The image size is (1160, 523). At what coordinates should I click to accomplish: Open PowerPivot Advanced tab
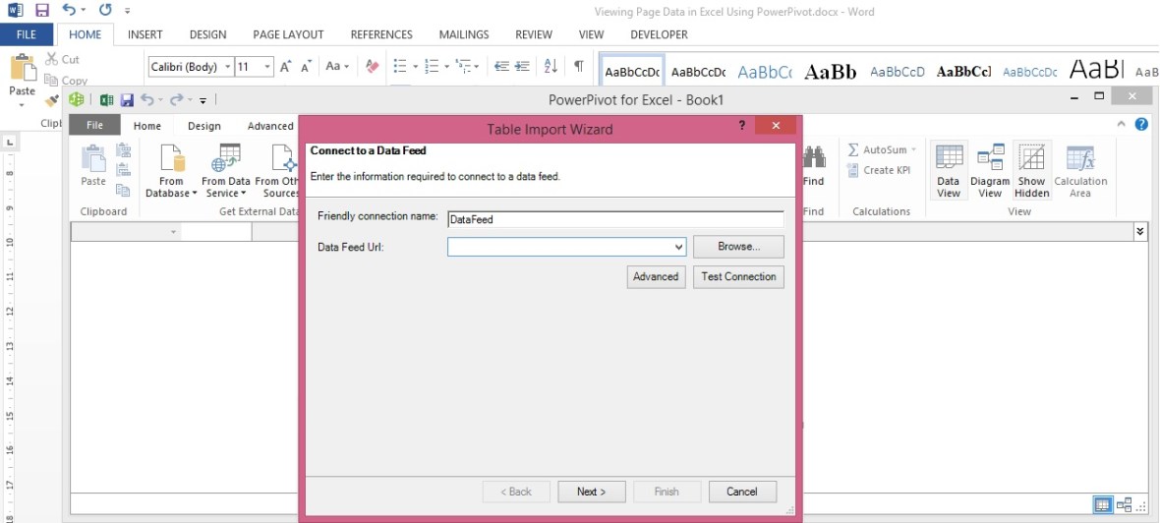[x=270, y=126]
